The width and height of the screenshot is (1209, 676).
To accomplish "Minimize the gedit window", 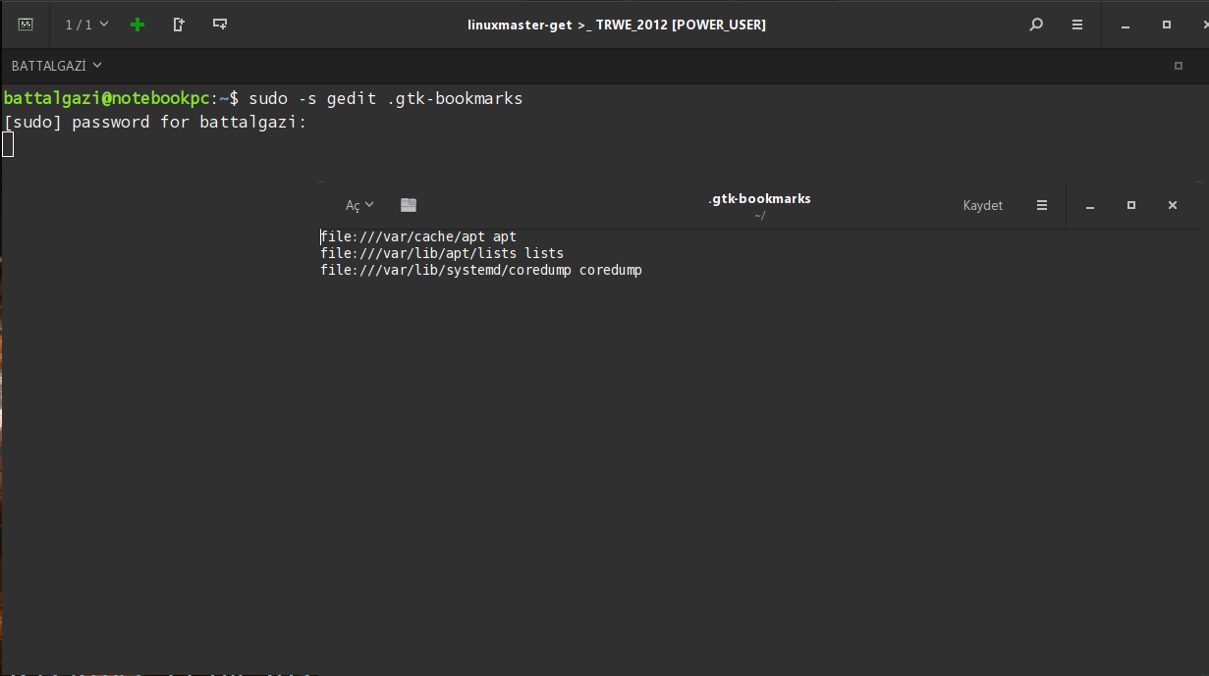I will [1090, 206].
